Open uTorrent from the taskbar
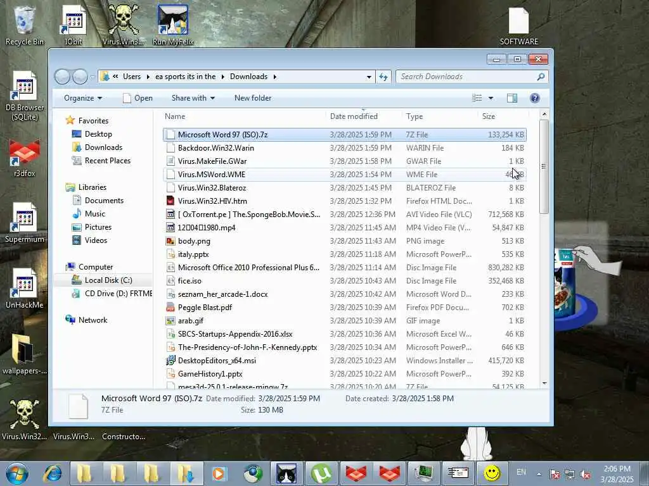Image resolution: width=649 pixels, height=486 pixels. click(321, 473)
